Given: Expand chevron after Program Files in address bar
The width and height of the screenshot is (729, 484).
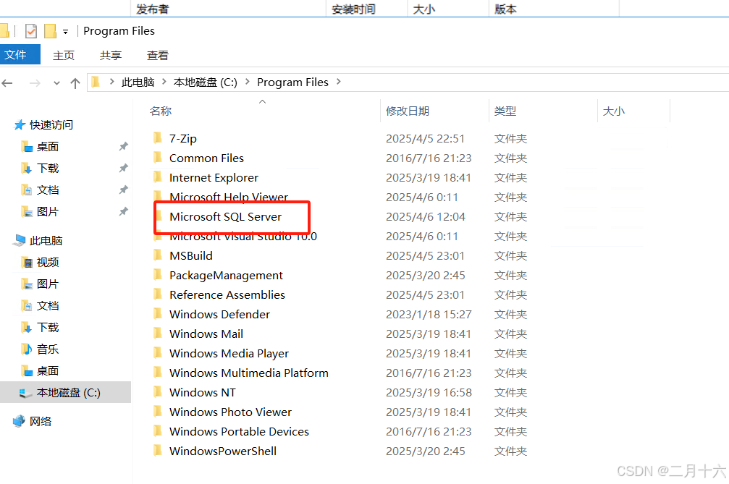Looking at the screenshot, I should (339, 82).
